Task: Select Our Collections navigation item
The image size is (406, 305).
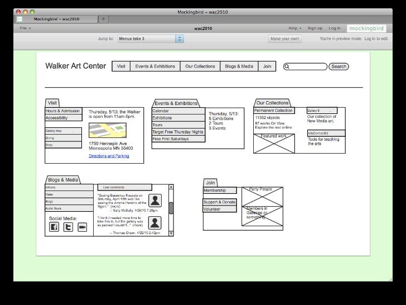Action: [200, 66]
